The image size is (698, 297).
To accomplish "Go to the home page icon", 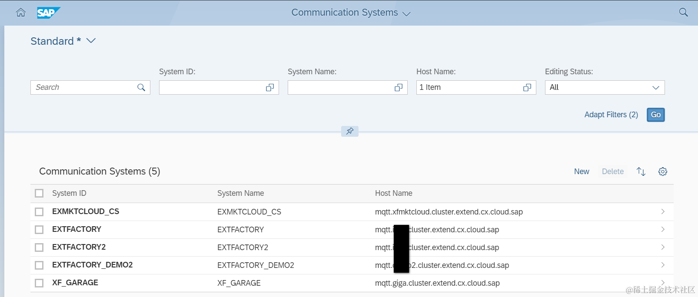I will point(21,13).
